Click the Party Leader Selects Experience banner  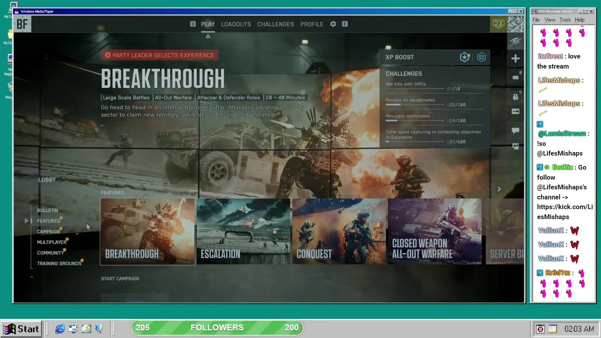pyautogui.click(x=160, y=55)
